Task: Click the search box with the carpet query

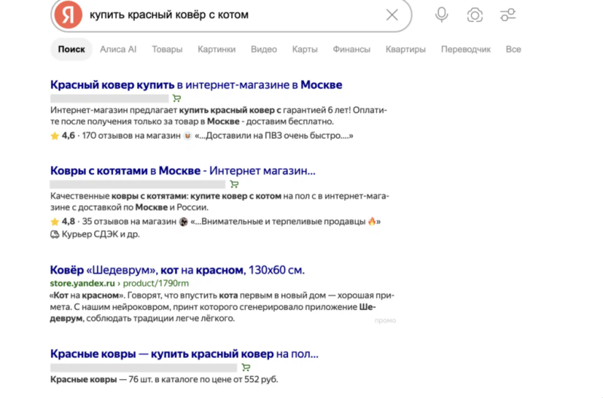Action: 231,15
